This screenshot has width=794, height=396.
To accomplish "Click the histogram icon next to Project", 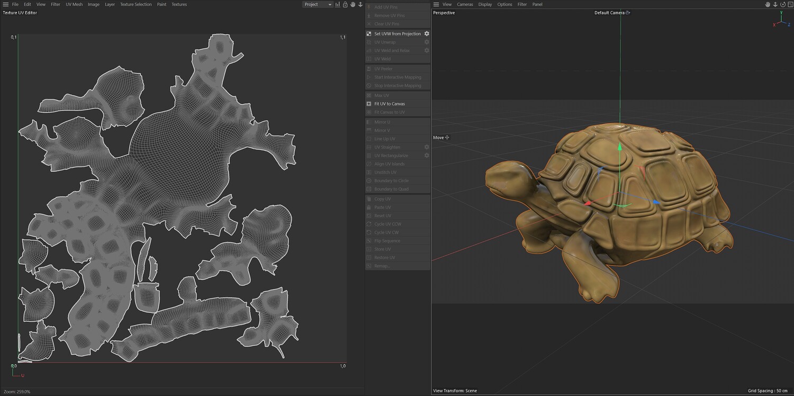I will click(338, 4).
